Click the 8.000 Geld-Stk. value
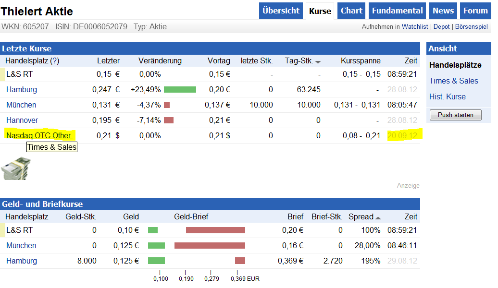This screenshot has height=288, width=498. coord(87,261)
